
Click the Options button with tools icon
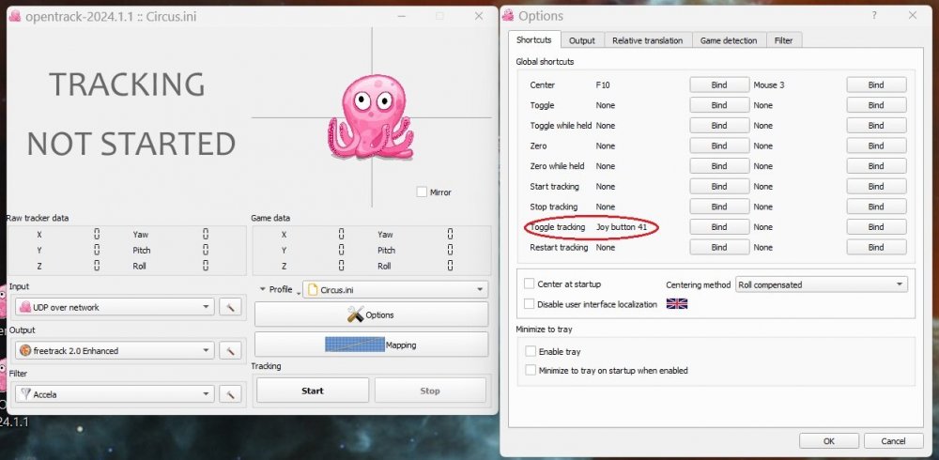(371, 314)
